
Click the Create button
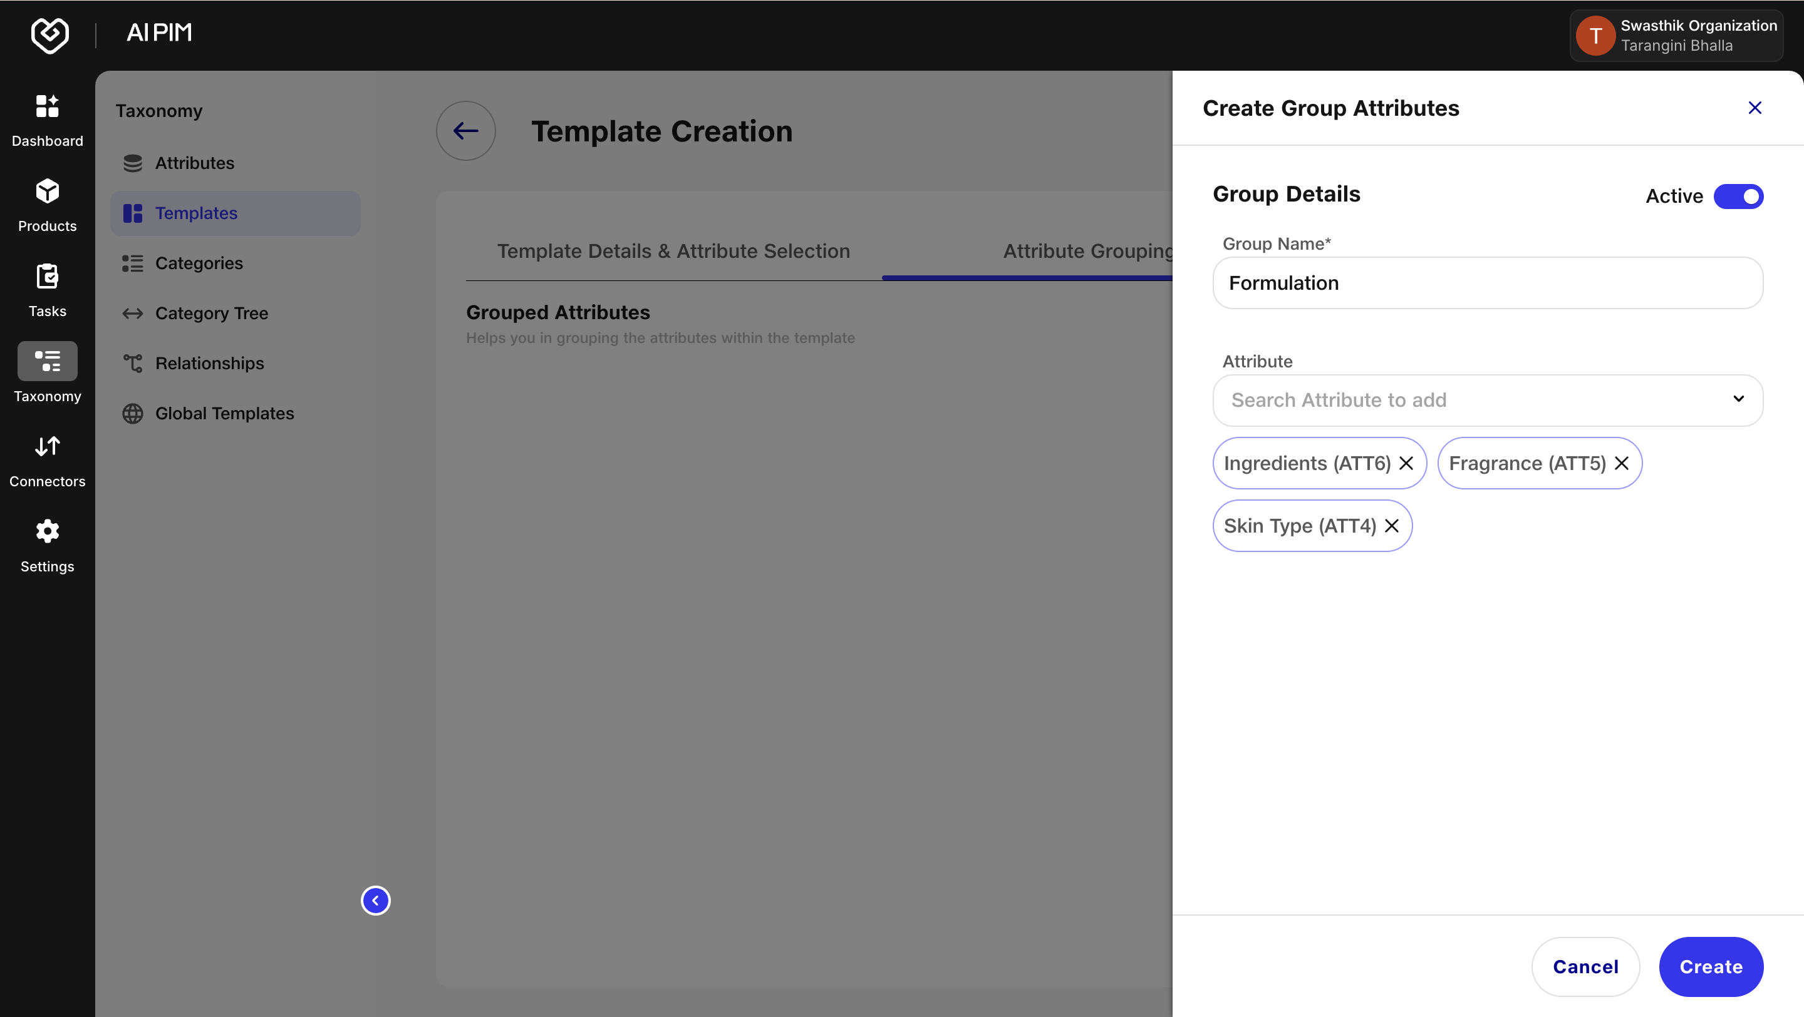point(1711,966)
